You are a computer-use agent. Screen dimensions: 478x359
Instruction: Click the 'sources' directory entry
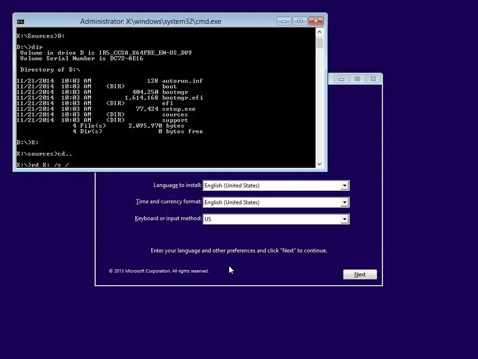tap(175, 115)
